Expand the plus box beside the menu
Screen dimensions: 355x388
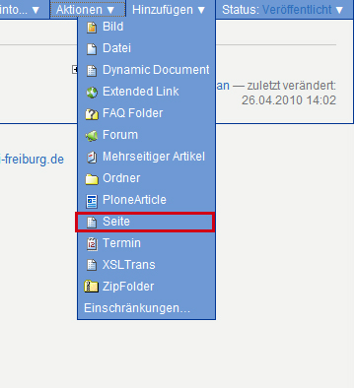tap(75, 70)
